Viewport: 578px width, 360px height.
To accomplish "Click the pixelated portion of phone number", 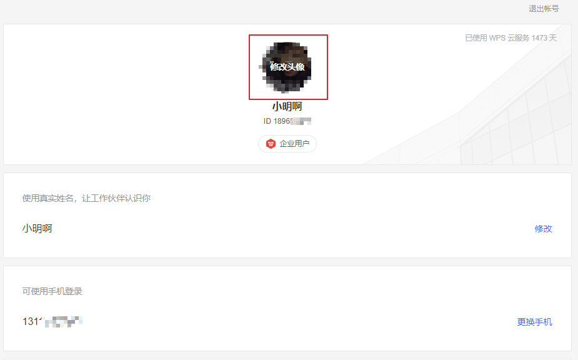I will [x=63, y=322].
